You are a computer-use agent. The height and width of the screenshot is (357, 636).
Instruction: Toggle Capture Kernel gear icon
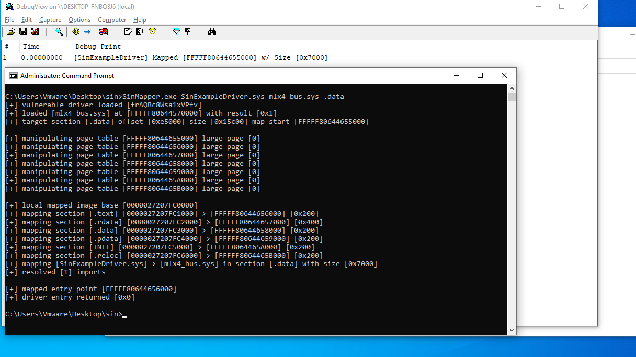pos(76,32)
